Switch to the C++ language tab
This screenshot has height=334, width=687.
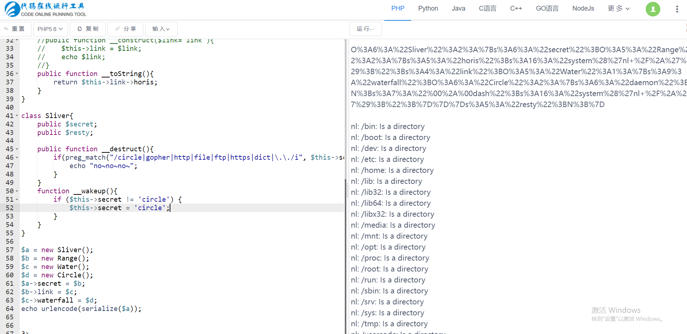coord(516,8)
